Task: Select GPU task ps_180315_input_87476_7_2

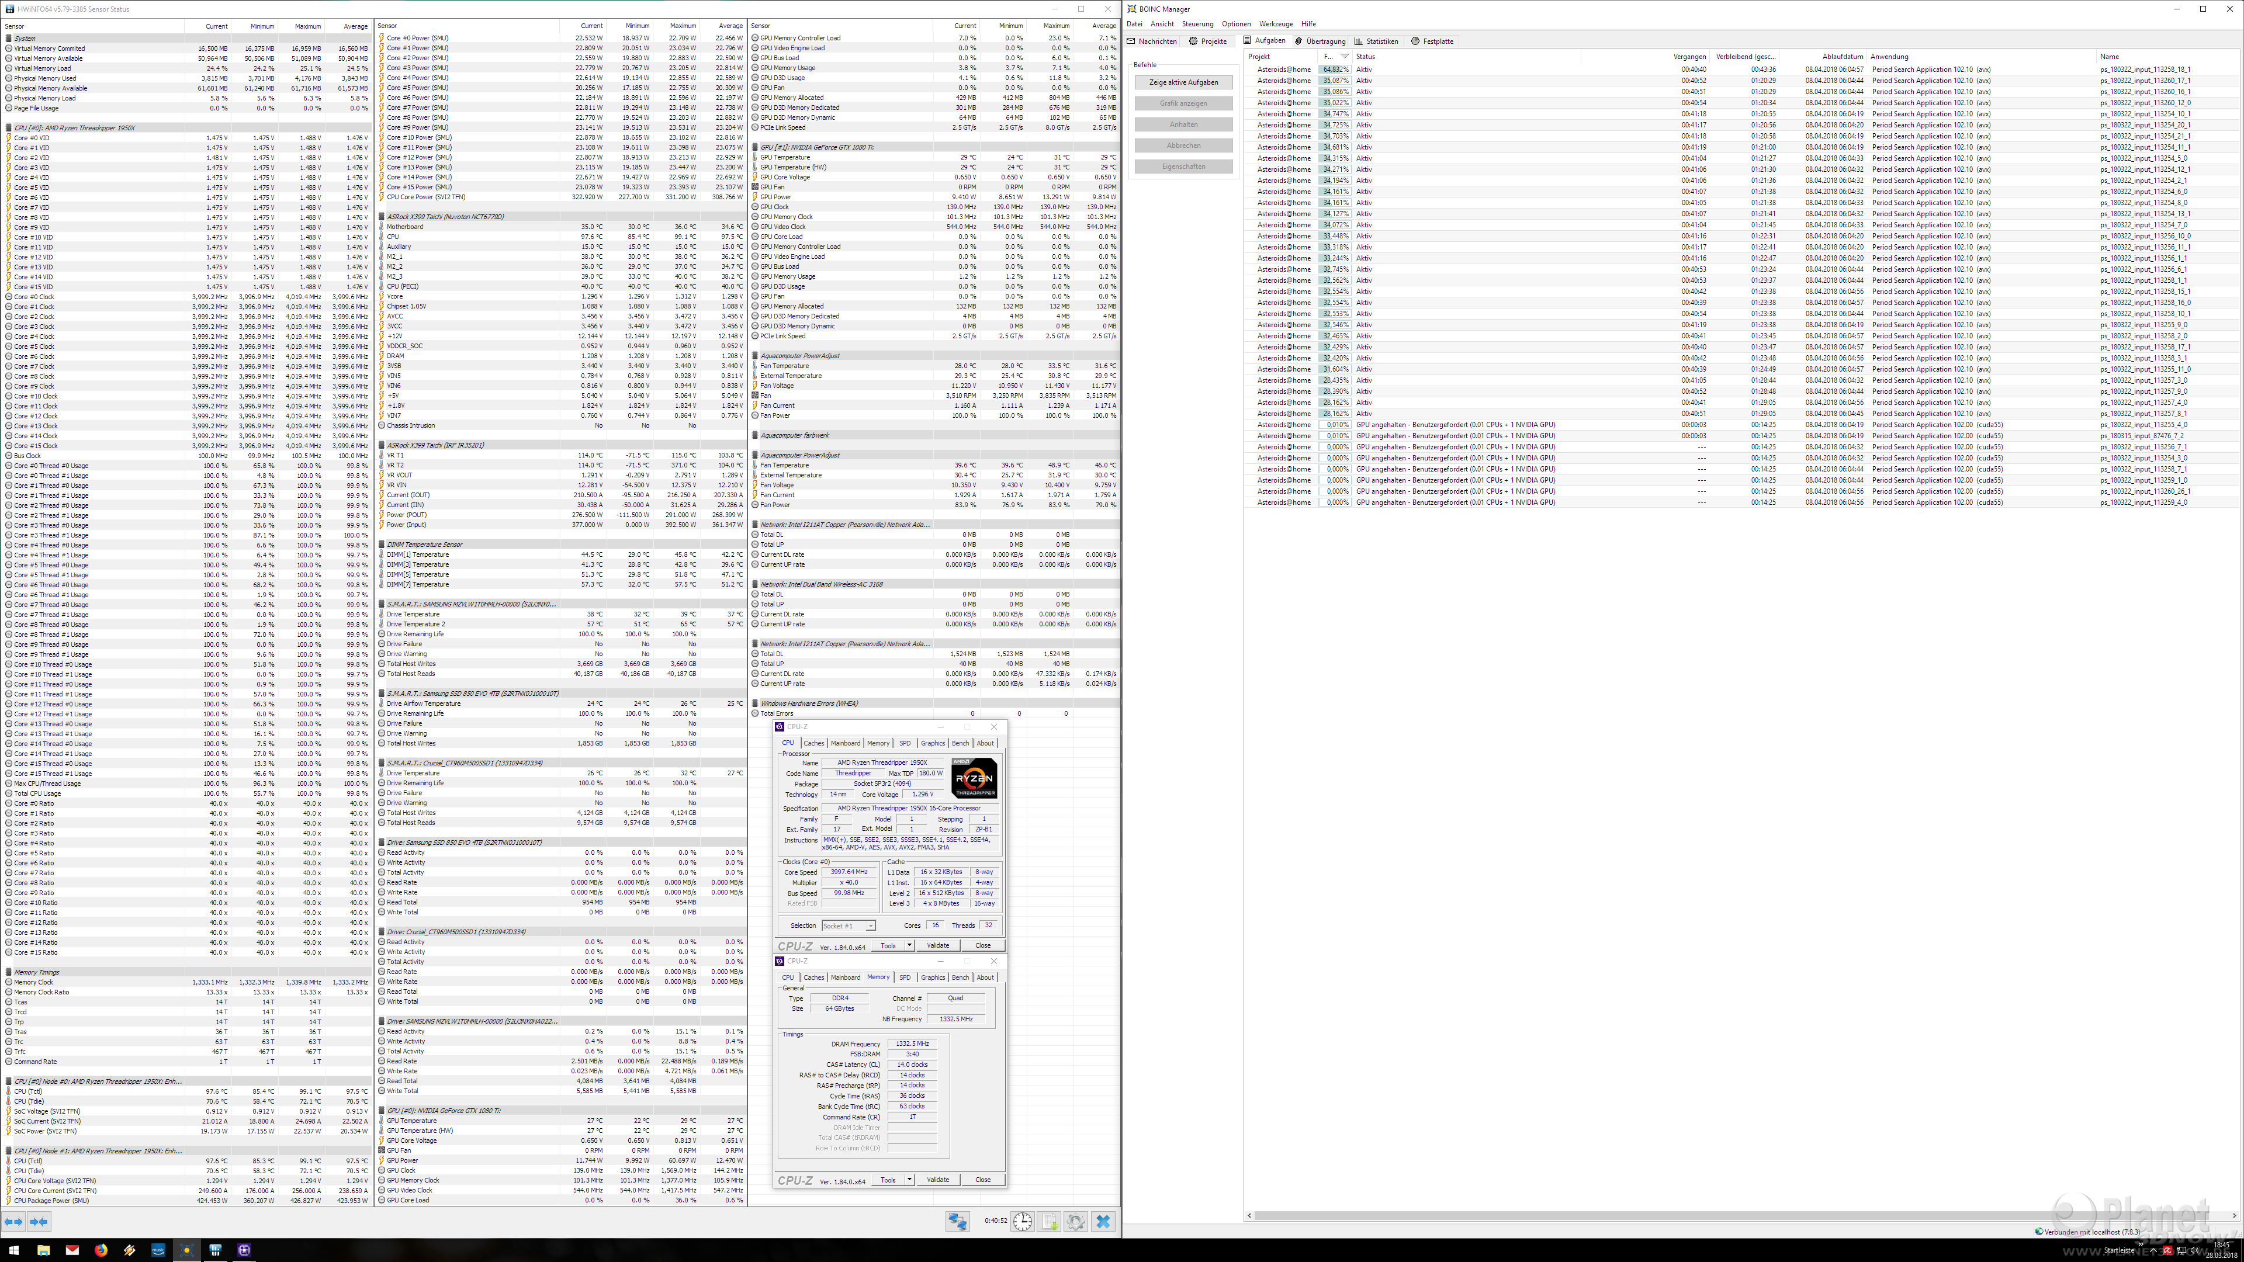Action: pos(2141,436)
